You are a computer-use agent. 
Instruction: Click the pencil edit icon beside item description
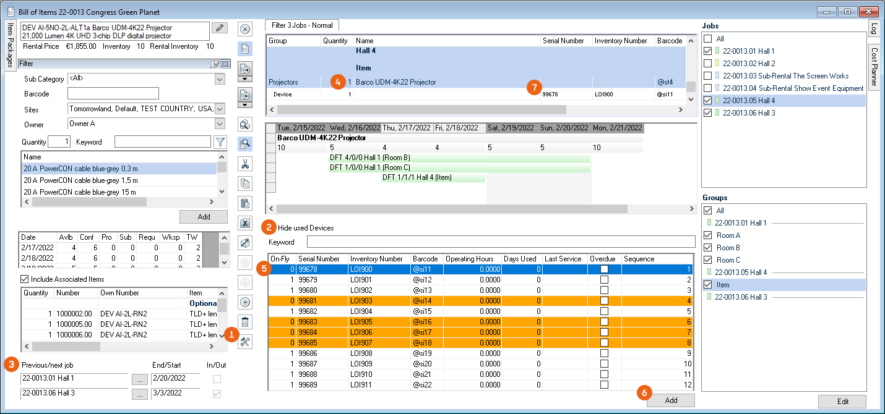point(219,28)
